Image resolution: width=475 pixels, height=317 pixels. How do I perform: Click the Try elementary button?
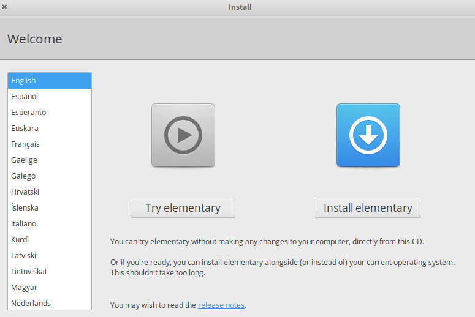pos(183,208)
